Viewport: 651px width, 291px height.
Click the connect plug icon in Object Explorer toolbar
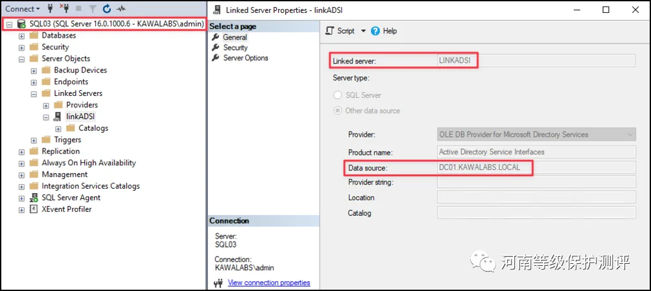click(x=51, y=8)
